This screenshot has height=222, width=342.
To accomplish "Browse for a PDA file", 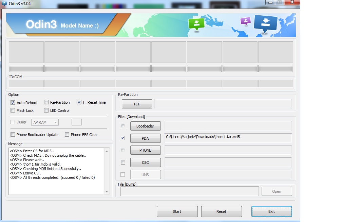I will click(x=146, y=138).
